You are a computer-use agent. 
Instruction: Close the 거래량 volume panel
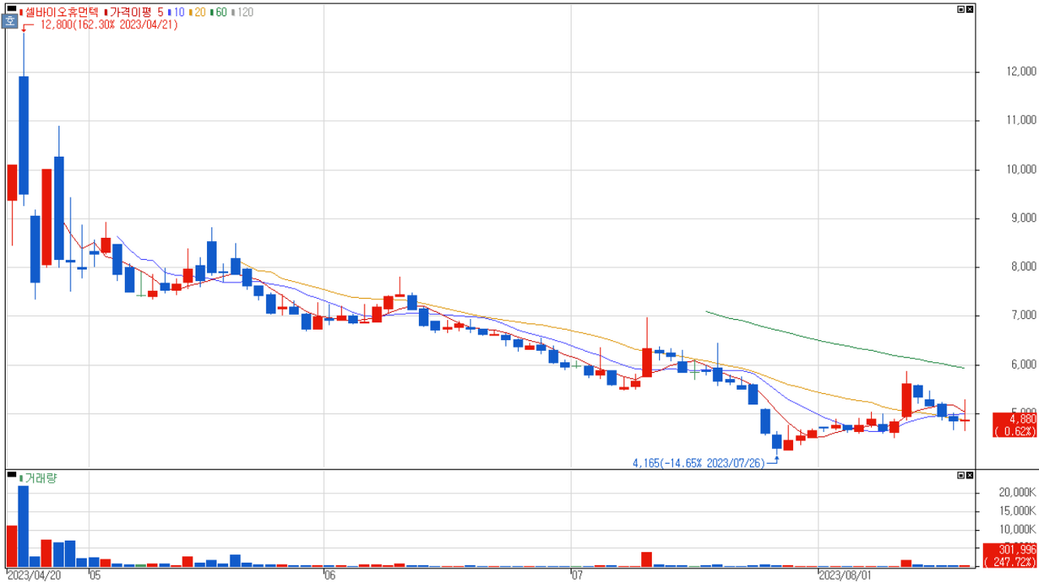pos(970,475)
